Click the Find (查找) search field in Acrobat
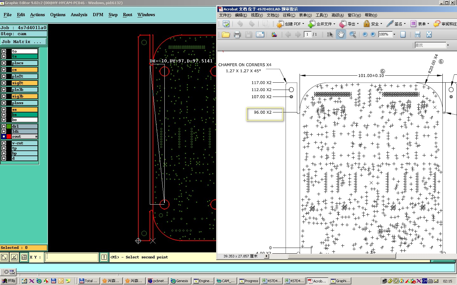Image resolution: width=457 pixels, height=285 pixels. tap(430, 45)
